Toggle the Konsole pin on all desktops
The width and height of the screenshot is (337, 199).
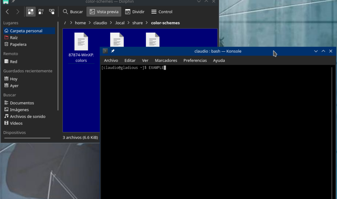[x=113, y=51]
